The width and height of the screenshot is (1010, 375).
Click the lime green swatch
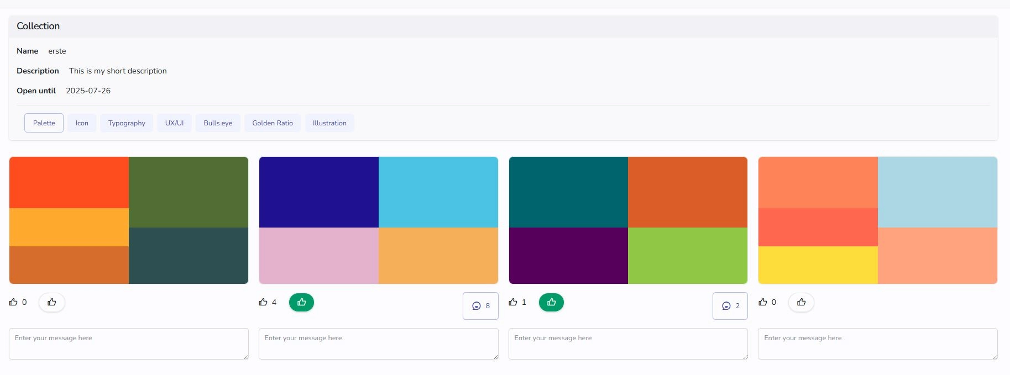688,256
